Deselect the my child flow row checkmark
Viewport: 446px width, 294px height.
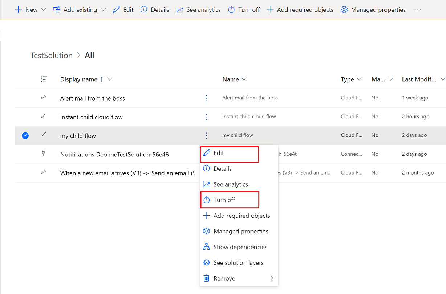tap(25, 136)
